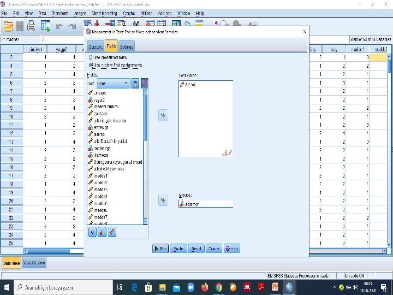Open PowerPoint from taskbar
Image resolution: width=393 pixels, height=295 pixels.
pyautogui.click(x=275, y=287)
